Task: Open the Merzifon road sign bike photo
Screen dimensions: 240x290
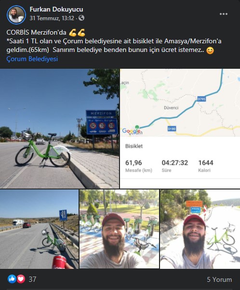Action: (59, 128)
